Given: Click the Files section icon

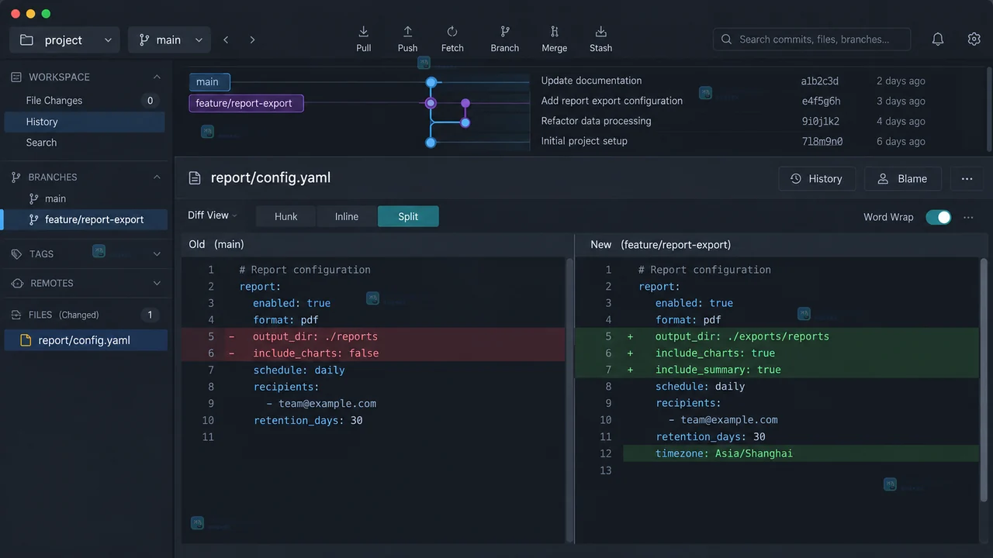Looking at the screenshot, I should coord(16,315).
